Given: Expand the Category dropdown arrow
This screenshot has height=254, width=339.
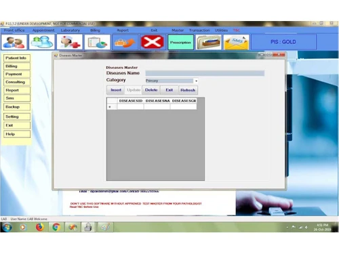Looking at the screenshot, I should (196, 81).
